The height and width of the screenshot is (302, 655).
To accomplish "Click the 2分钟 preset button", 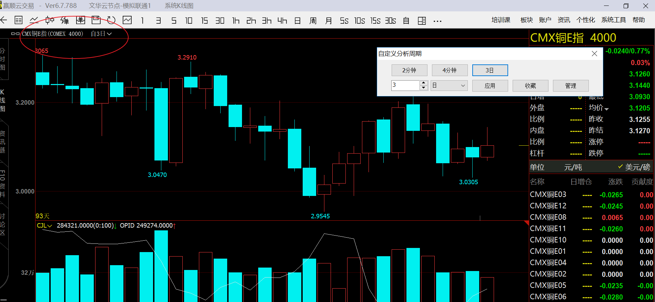I will coord(409,70).
